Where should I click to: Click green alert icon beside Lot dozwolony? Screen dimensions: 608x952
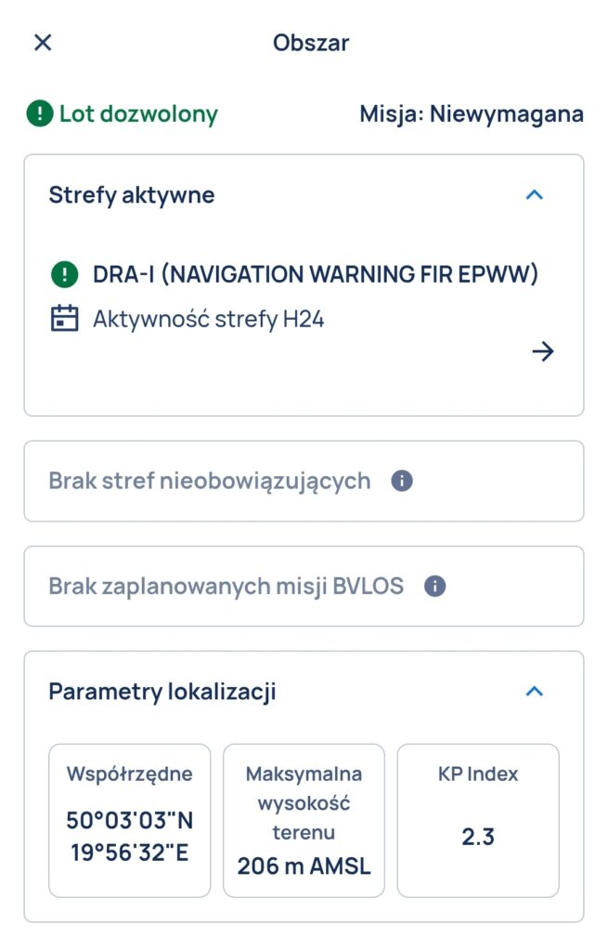[x=40, y=114]
